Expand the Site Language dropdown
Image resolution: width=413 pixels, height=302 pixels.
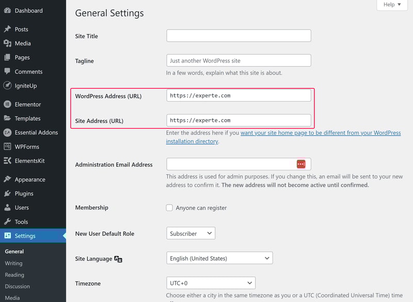219,258
